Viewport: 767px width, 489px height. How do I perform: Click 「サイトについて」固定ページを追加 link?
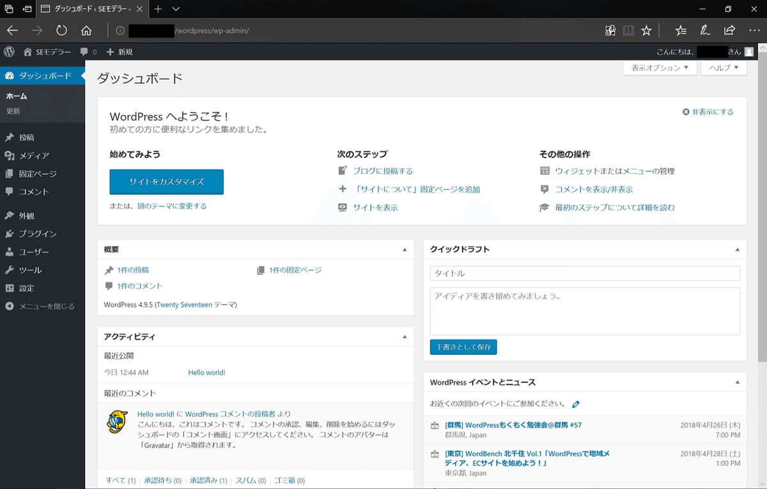(417, 189)
